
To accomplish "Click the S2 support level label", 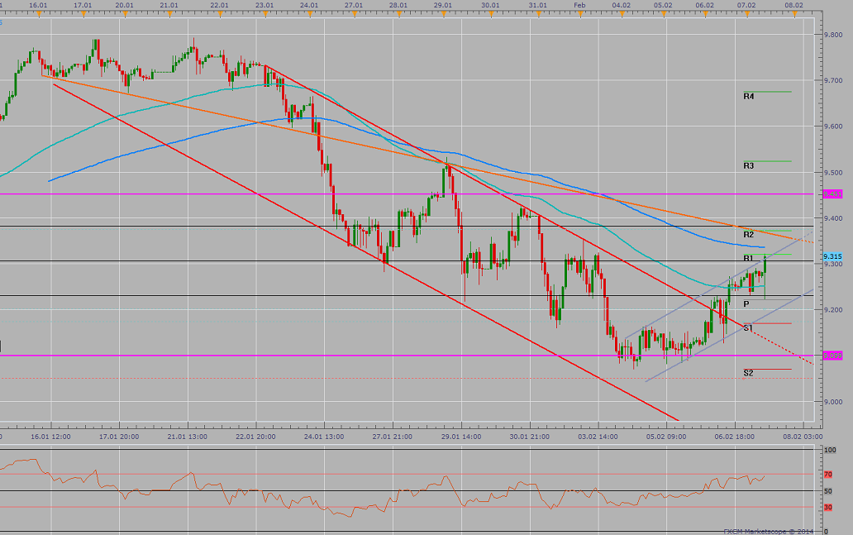I will (748, 374).
